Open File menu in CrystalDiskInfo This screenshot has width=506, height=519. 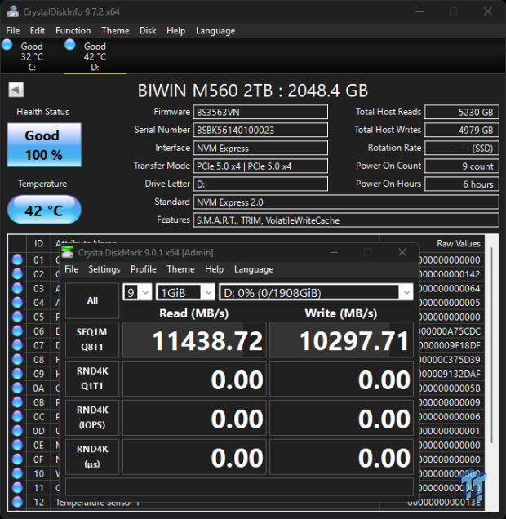[x=13, y=31]
